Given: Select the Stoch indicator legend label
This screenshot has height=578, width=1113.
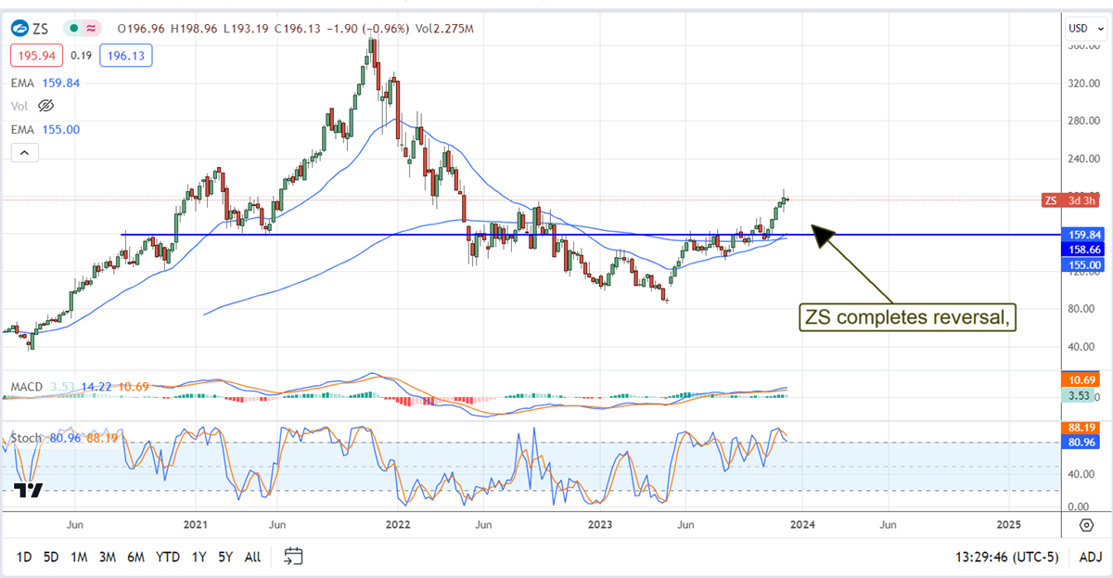Looking at the screenshot, I should (x=24, y=437).
